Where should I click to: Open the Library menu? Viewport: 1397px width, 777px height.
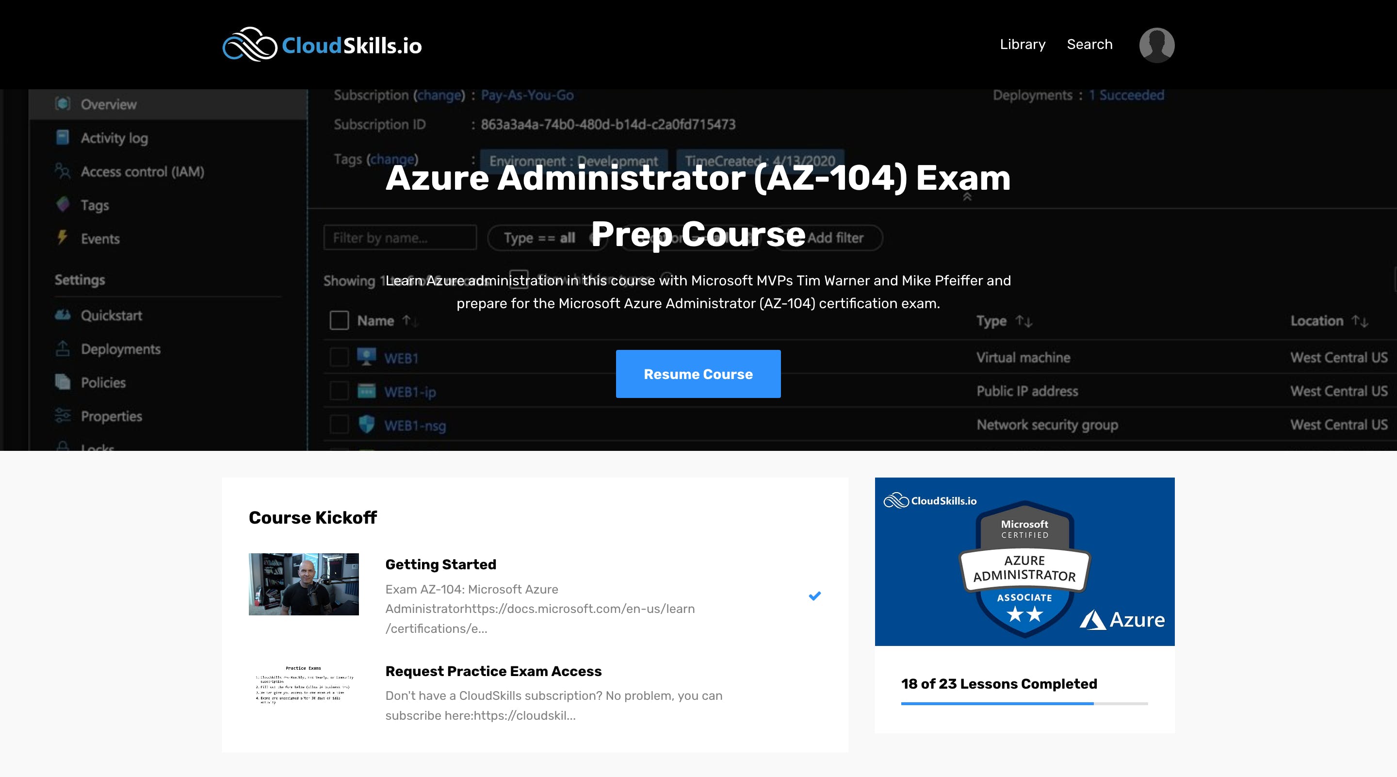[1022, 44]
